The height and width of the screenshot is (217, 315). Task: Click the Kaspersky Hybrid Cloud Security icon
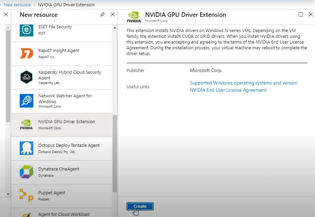pyautogui.click(x=26, y=77)
